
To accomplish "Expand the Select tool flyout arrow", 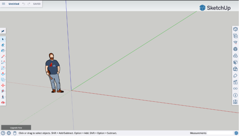I will (x=6, y=39).
